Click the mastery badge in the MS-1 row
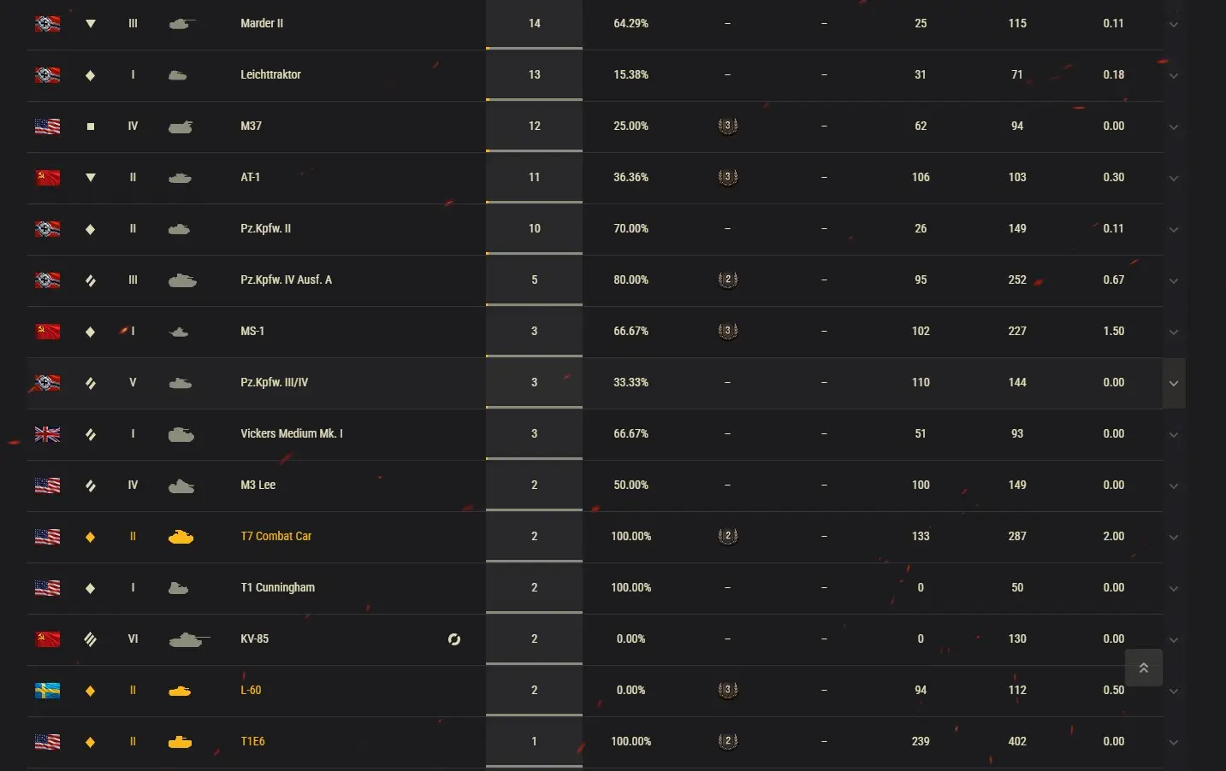This screenshot has width=1226, height=771. 727,332
